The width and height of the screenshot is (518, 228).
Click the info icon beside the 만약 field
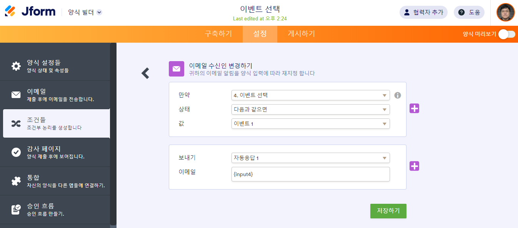pos(398,95)
